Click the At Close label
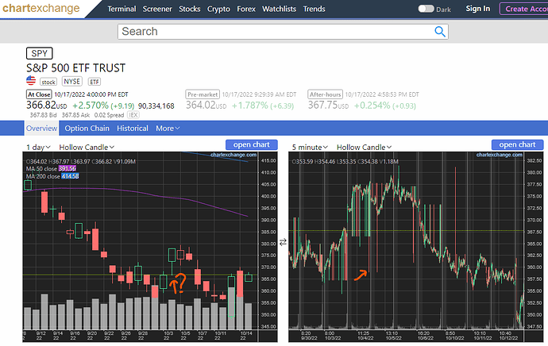The image size is (548, 346). 39,94
